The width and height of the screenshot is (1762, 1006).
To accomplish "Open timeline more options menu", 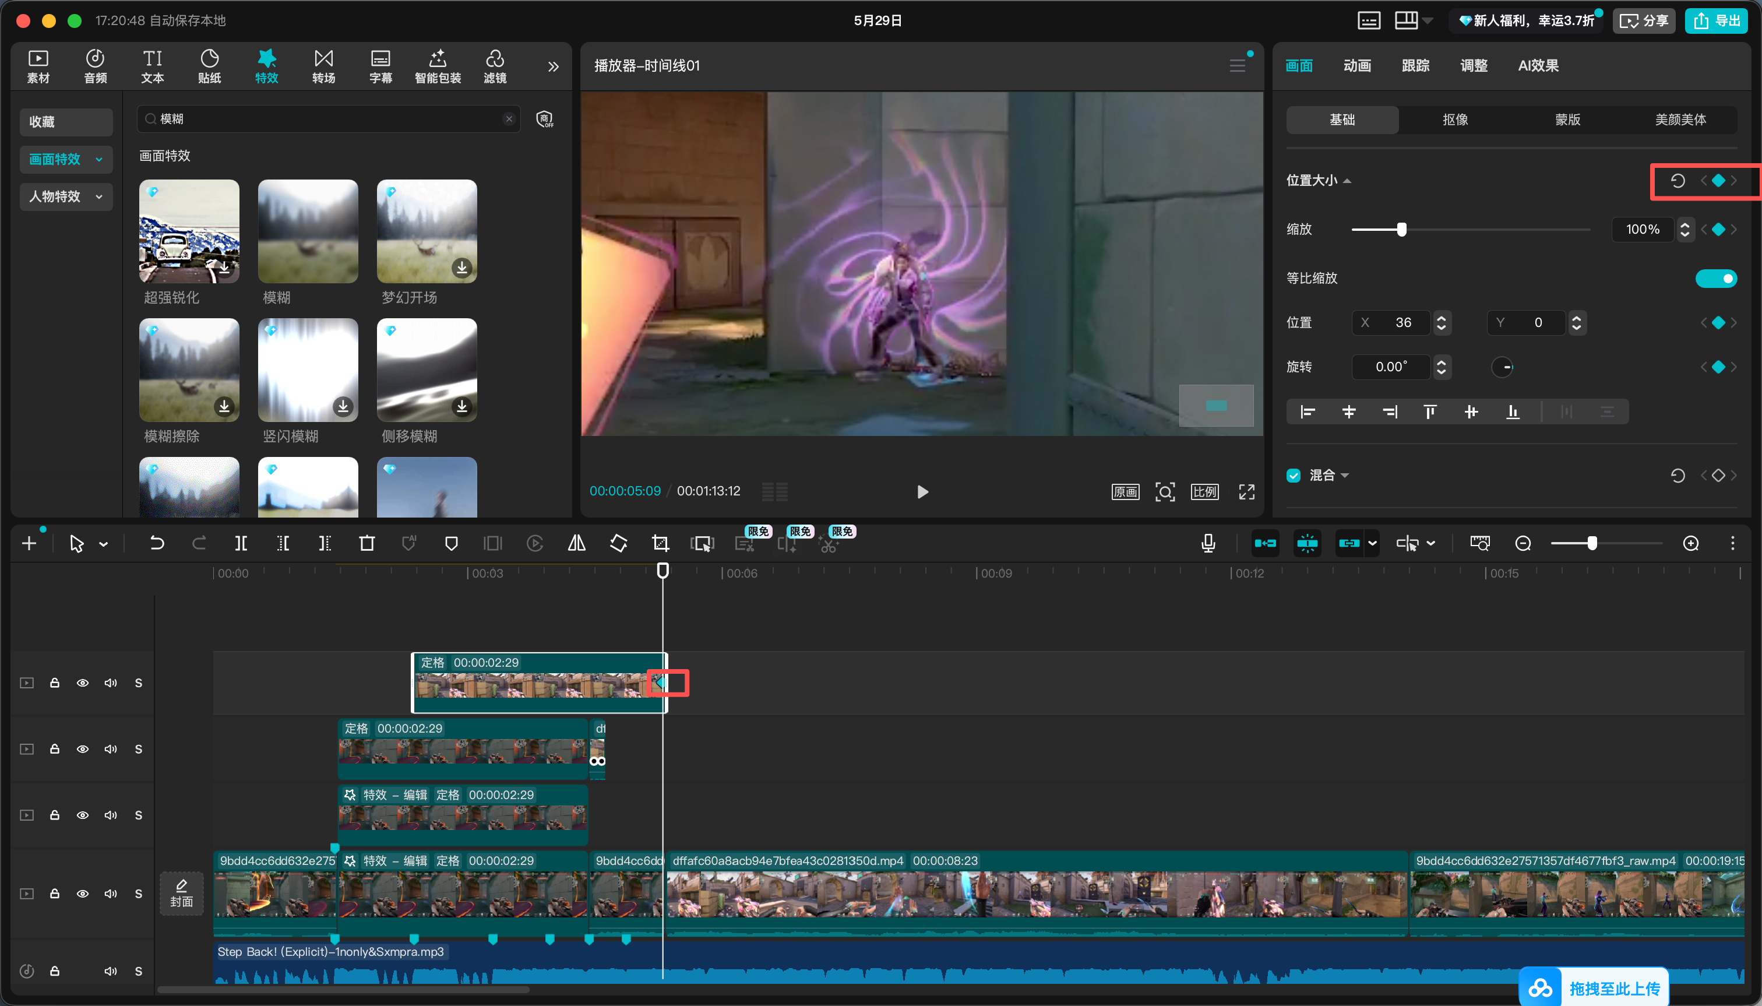I will point(1732,544).
